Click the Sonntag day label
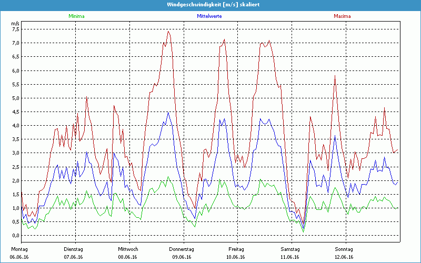 [x=344, y=249]
